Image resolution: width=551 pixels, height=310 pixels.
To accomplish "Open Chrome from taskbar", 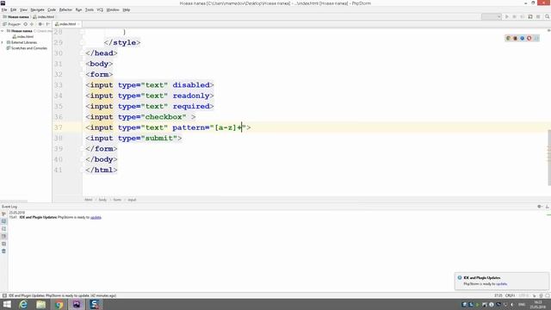I will (x=59, y=304).
